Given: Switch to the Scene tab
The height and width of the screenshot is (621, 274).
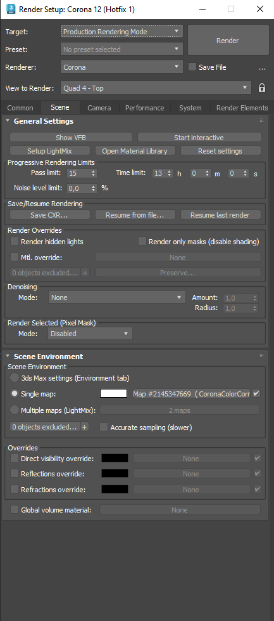Looking at the screenshot, I should [x=60, y=107].
